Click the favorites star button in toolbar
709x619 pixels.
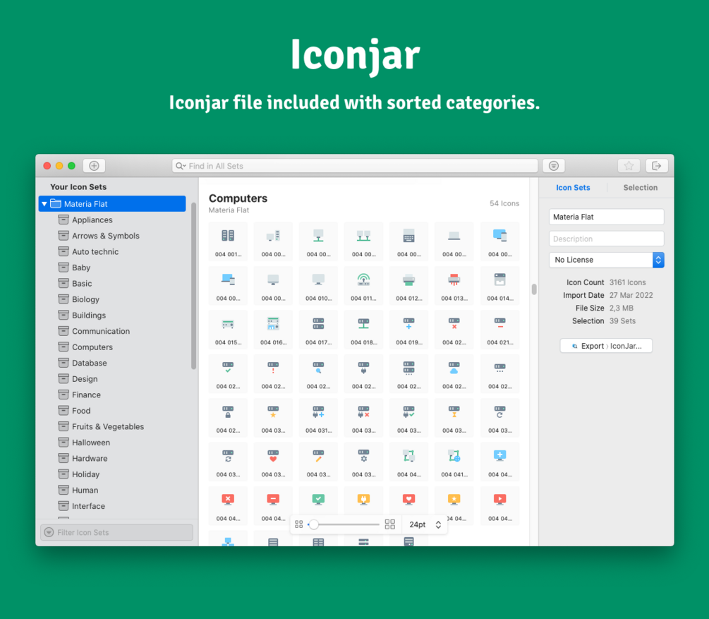pyautogui.click(x=629, y=166)
